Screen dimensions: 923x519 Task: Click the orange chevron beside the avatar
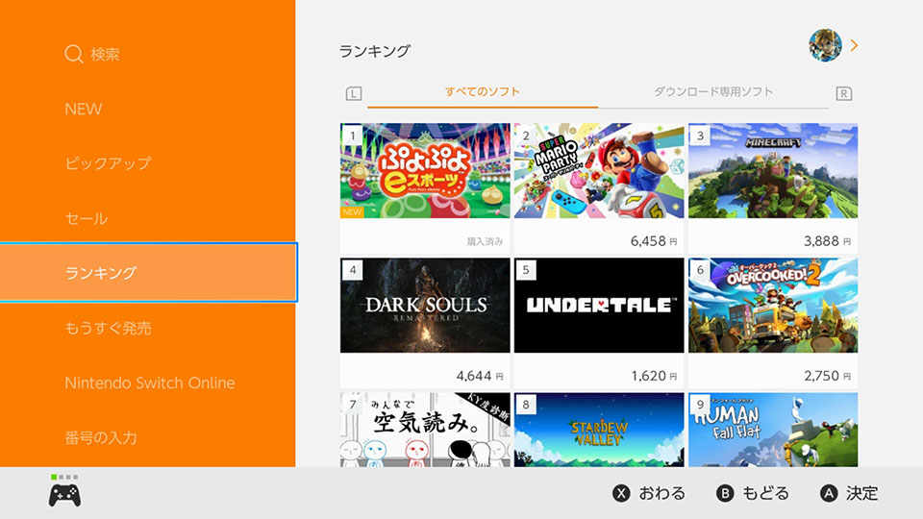854,45
